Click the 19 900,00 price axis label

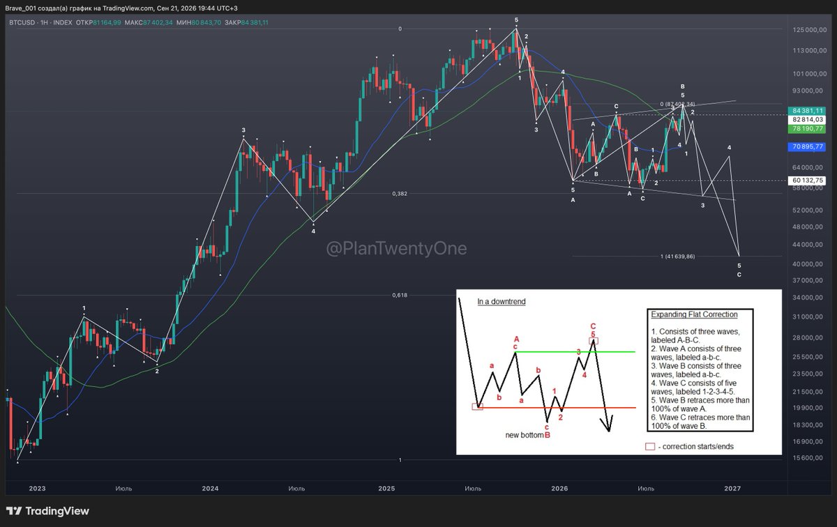click(x=809, y=408)
